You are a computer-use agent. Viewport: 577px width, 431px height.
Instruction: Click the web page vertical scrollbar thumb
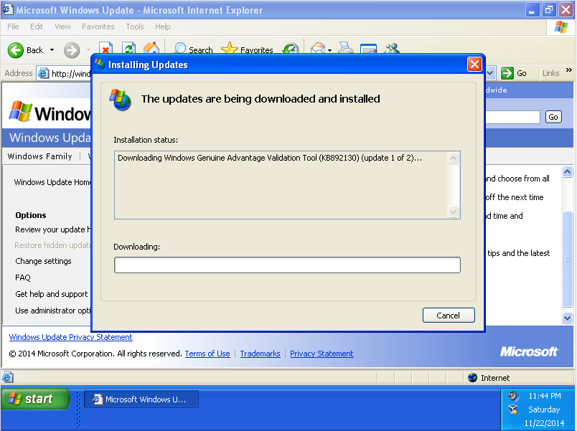[567, 259]
